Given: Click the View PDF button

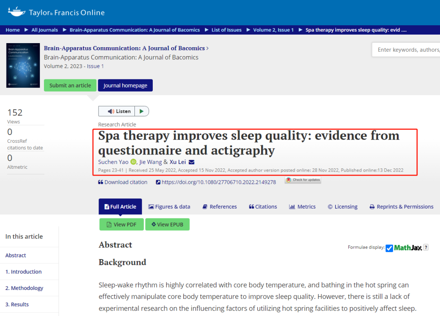Looking at the screenshot, I should (x=121, y=224).
